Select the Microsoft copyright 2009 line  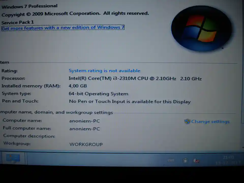[75, 14]
